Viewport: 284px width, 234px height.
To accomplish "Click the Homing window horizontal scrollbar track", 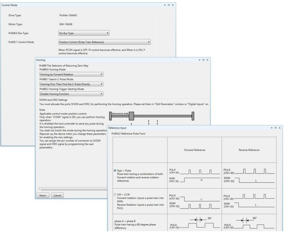I will (x=74, y=189).
